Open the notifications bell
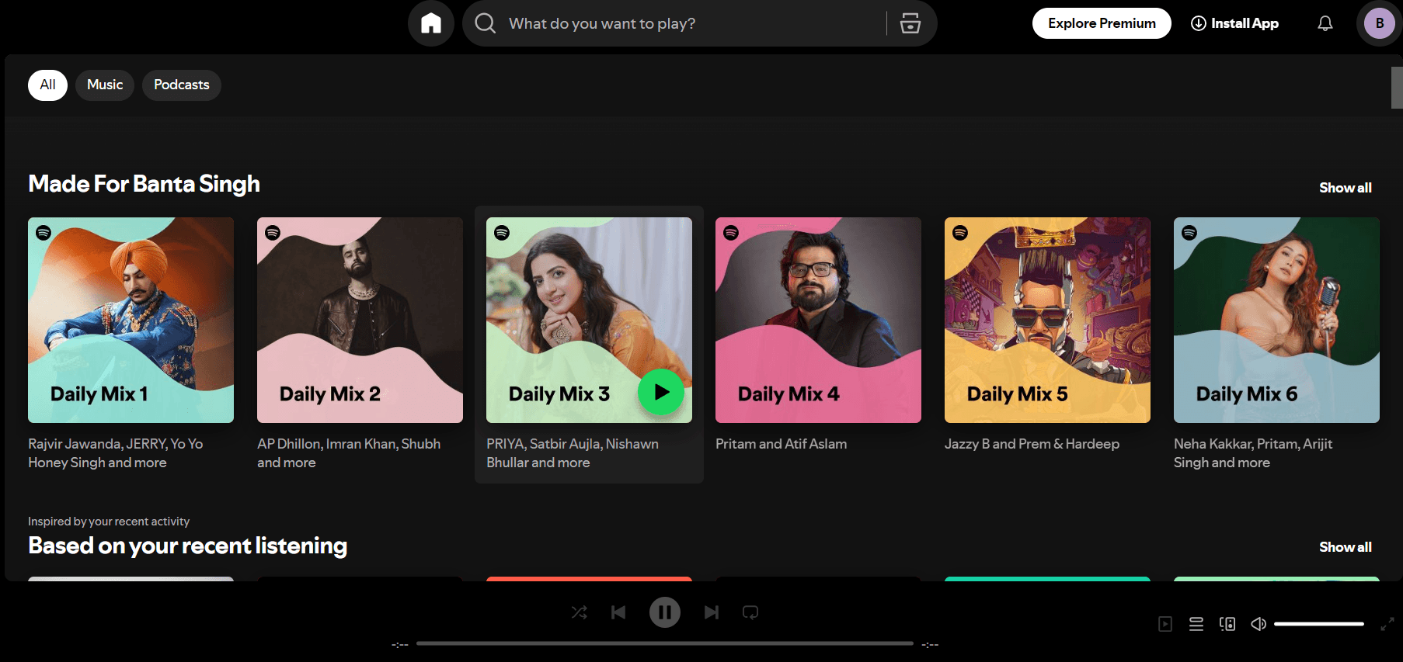The image size is (1403, 662). tap(1325, 23)
